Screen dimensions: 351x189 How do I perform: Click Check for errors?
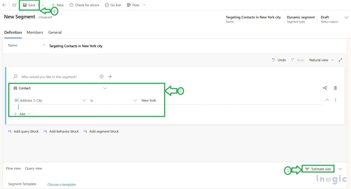[84, 5]
